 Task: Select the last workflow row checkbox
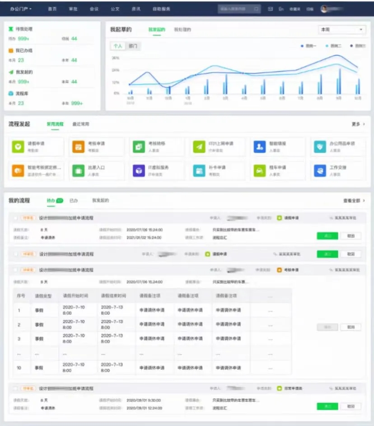point(15,388)
